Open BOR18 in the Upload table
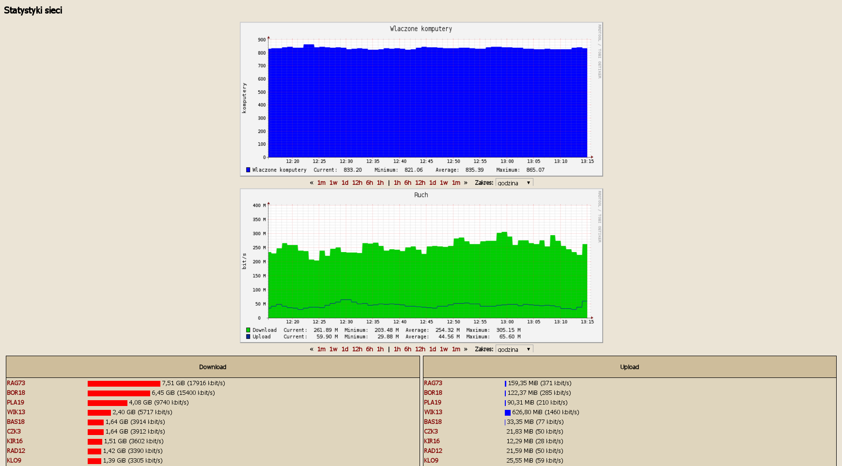 point(433,393)
